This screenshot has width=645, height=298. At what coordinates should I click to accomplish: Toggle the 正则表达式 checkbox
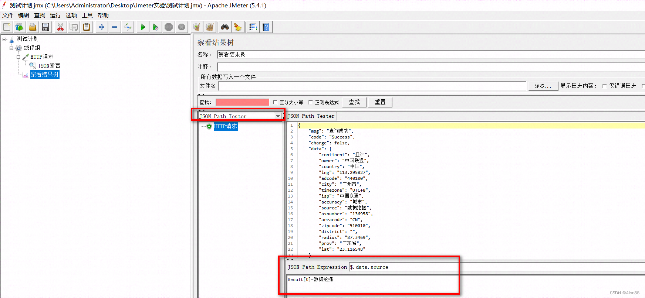point(311,102)
